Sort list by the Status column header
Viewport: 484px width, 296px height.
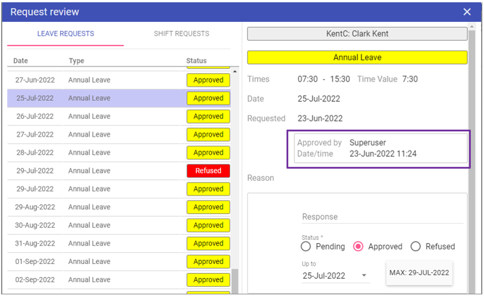coord(196,61)
